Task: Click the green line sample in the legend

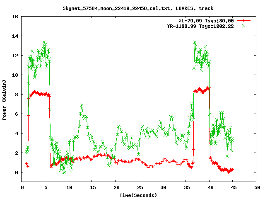Action: pos(243,26)
